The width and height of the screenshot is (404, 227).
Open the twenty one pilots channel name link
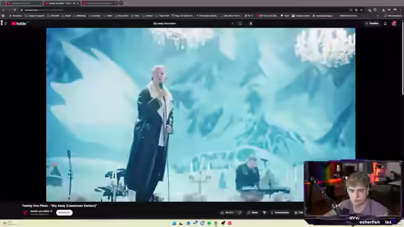click(39, 211)
